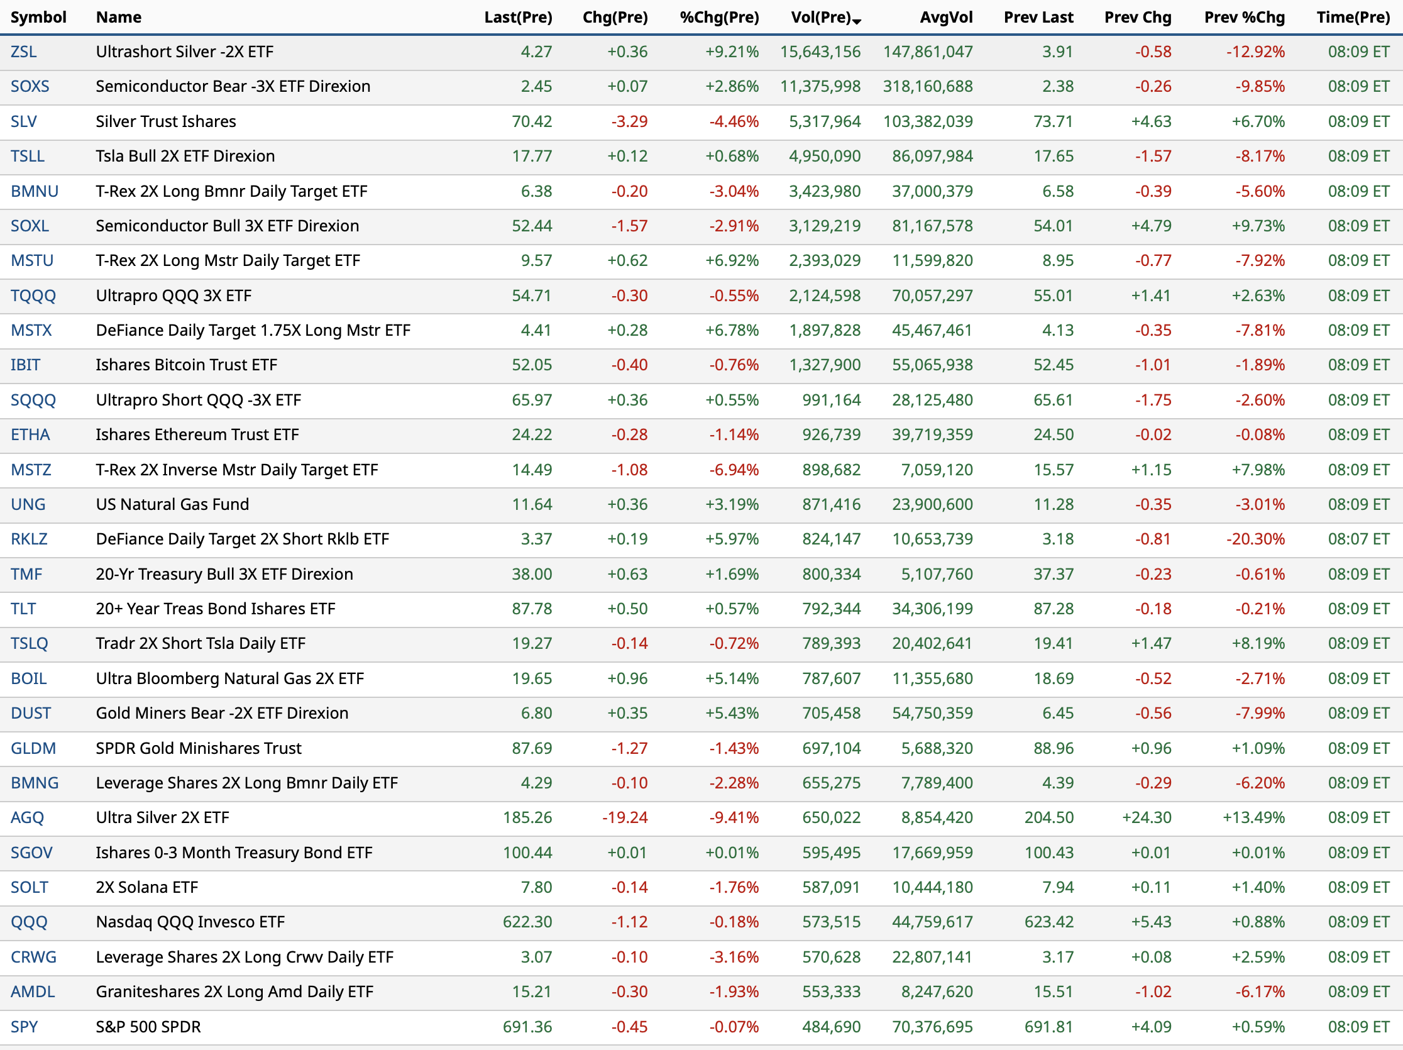
Task: Click the Time(Pre) column header
Action: pyautogui.click(x=1352, y=17)
